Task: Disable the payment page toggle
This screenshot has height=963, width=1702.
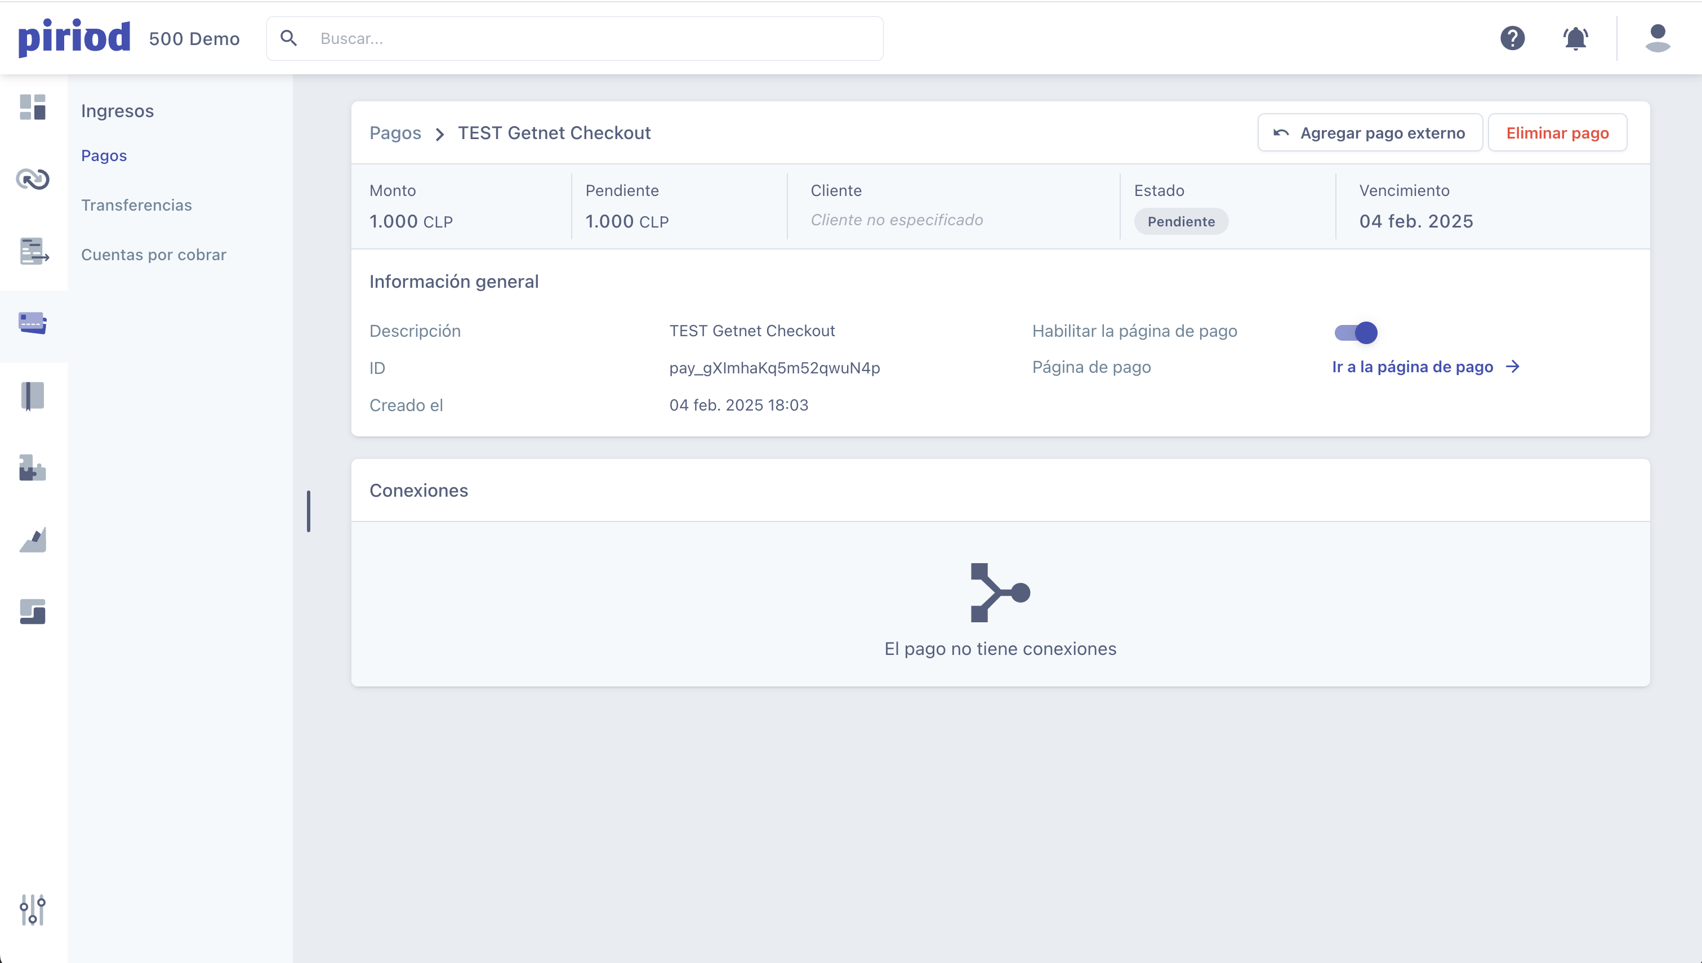Action: [1356, 332]
